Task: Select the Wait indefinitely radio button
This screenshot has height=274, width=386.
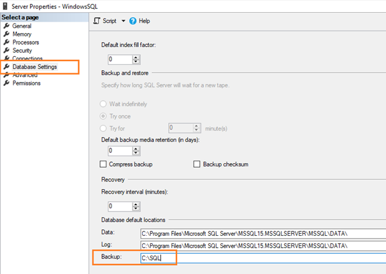Action: 103,104
